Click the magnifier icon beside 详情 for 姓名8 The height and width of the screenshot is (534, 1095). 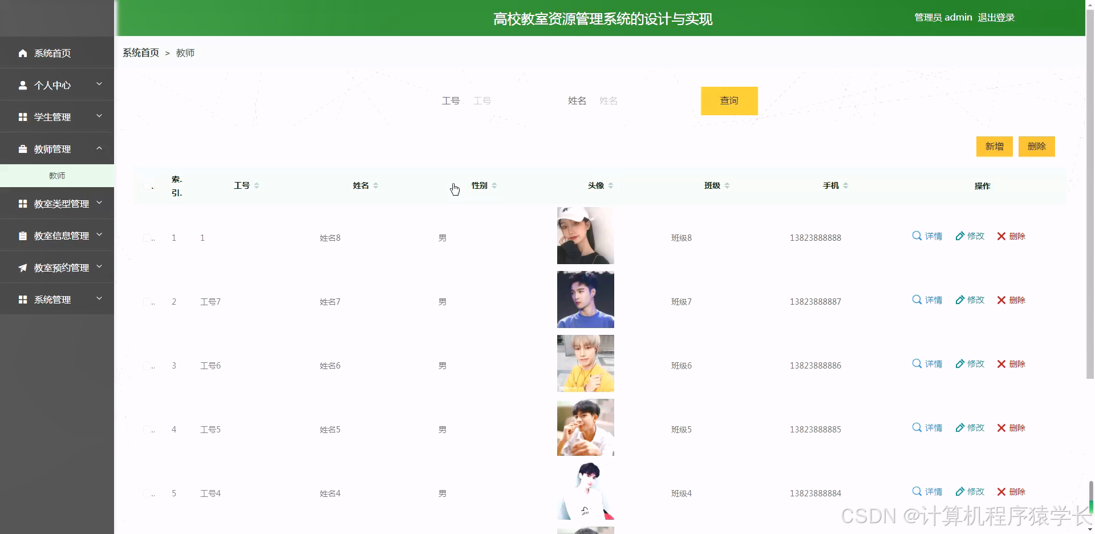tap(916, 236)
